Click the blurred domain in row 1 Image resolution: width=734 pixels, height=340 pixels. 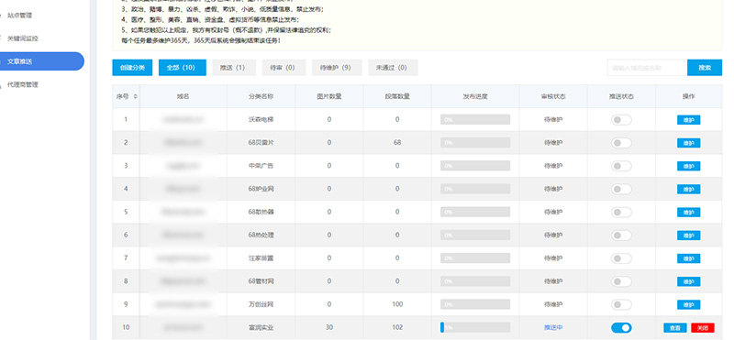tap(183, 120)
